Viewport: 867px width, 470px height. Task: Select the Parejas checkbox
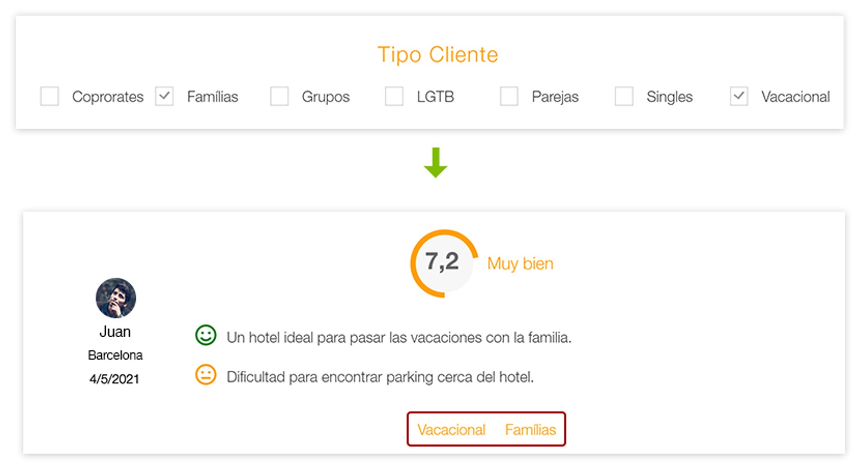[509, 96]
